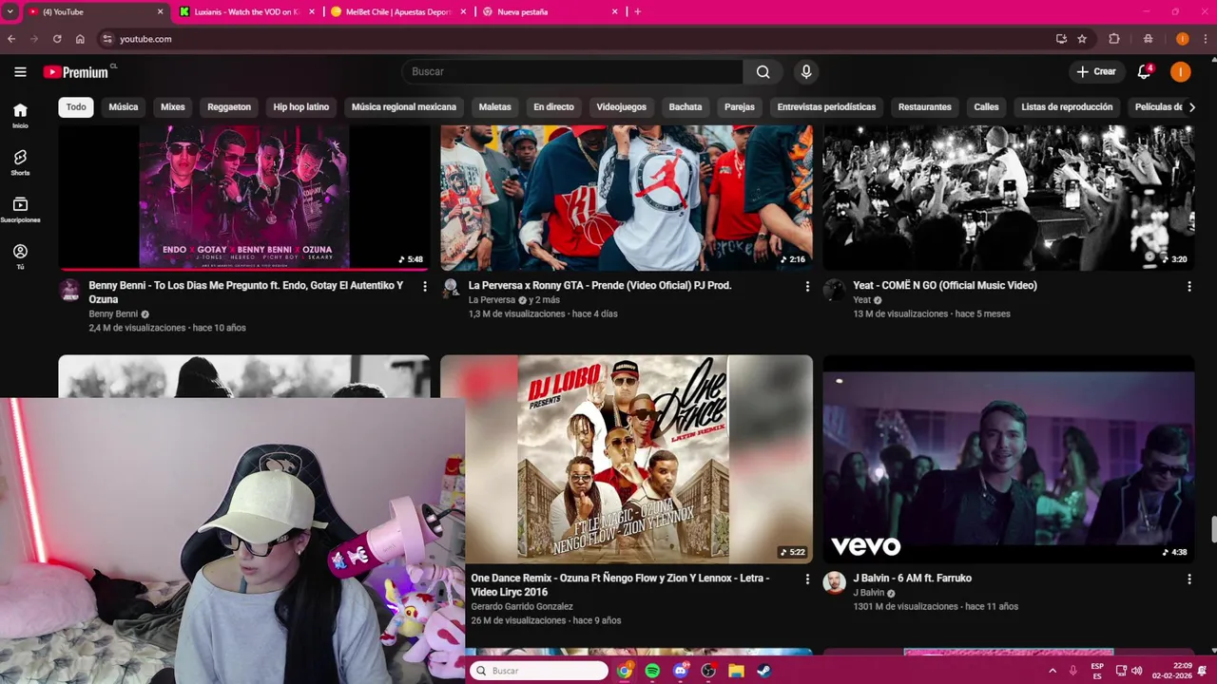This screenshot has width=1217, height=684.
Task: Open J Balvin 6 AM ft. Farruko title
Action: [912, 579]
